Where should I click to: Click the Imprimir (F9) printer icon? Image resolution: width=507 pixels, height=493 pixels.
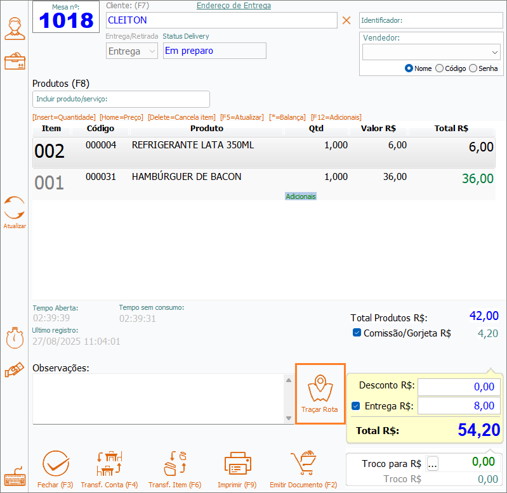237,464
